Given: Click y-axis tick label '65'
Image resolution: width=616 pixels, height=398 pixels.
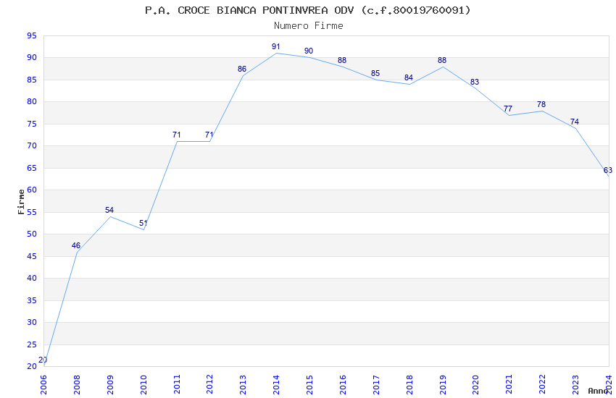Looking at the screenshot, I should [x=32, y=168].
